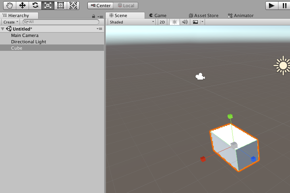
Task: Open the Untitled scene options menu
Action: click(99, 29)
